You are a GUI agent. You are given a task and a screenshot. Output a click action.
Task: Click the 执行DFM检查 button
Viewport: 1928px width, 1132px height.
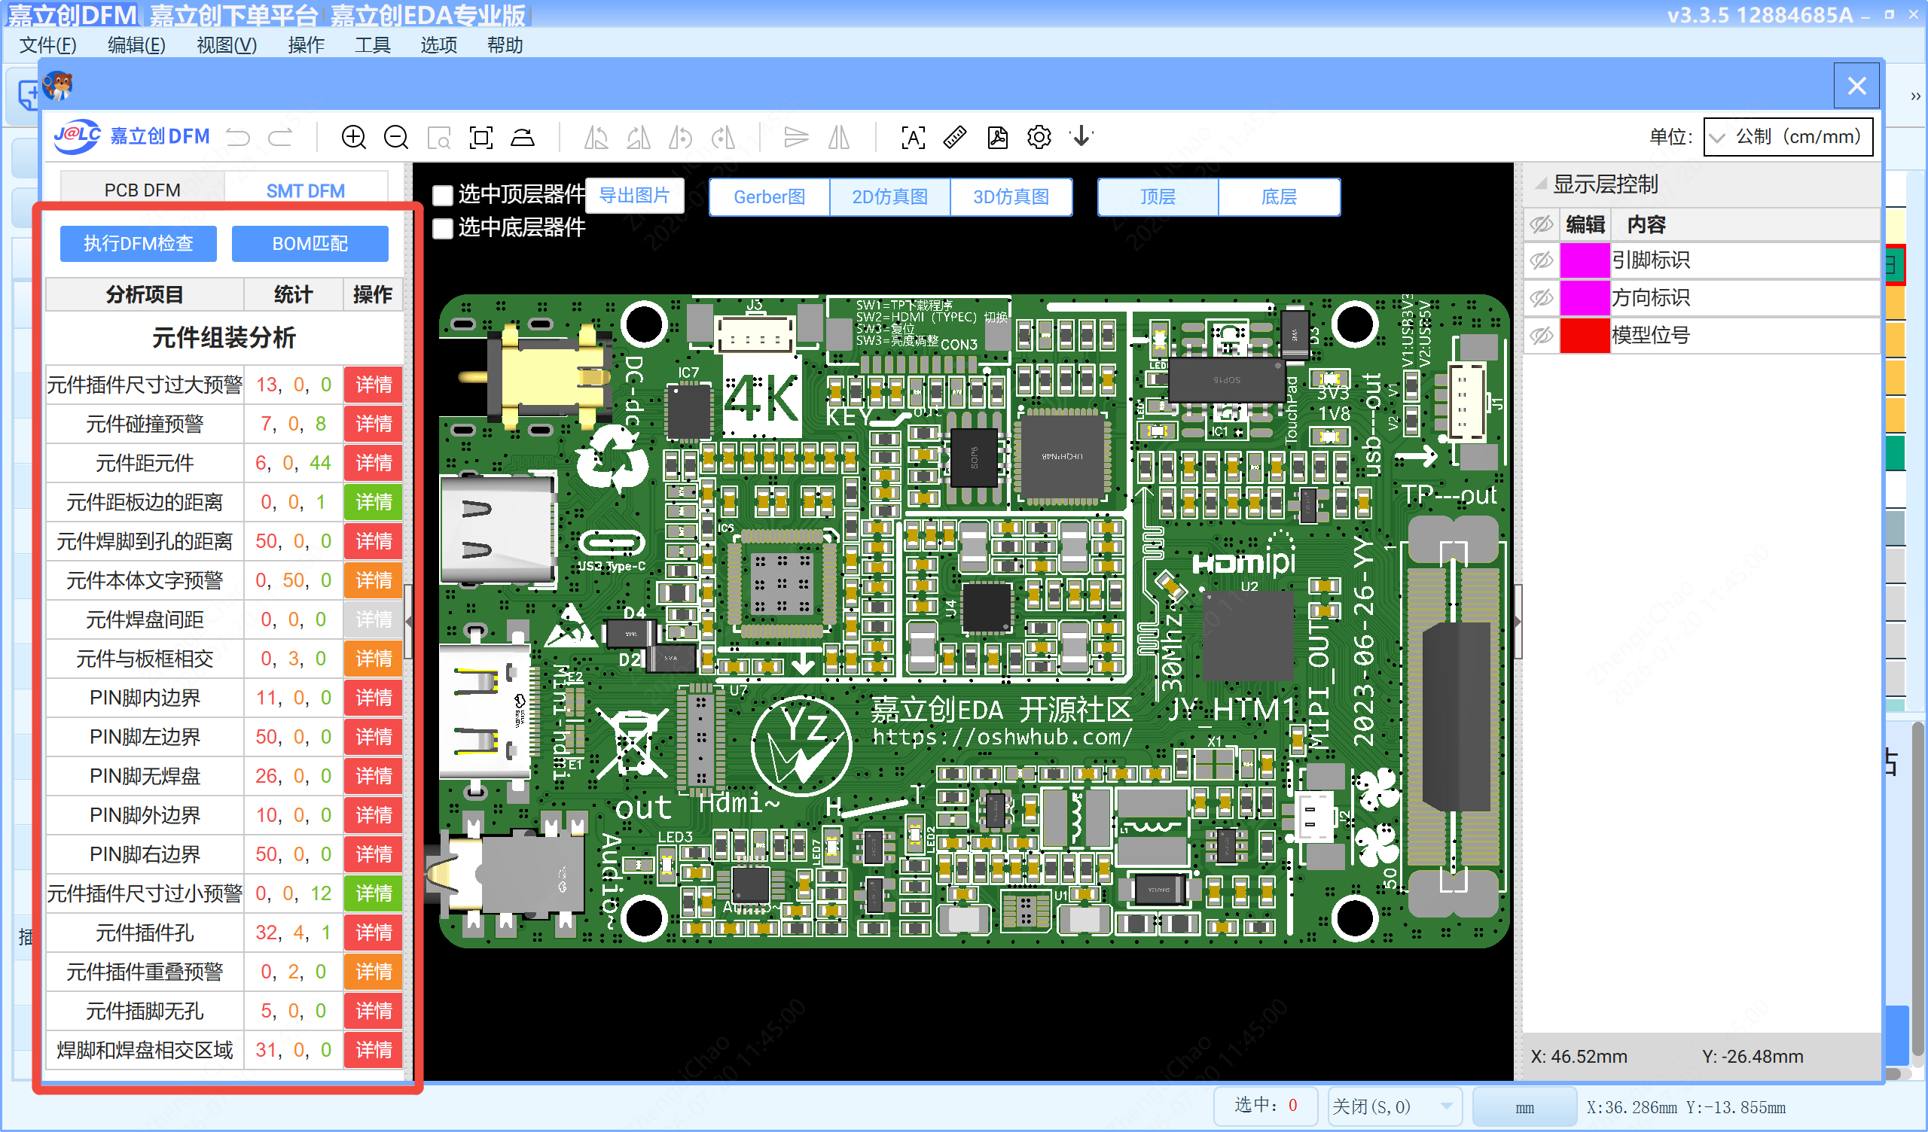coord(139,243)
